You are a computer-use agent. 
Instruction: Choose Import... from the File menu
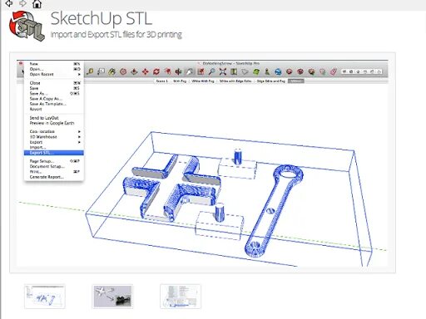[54, 147]
